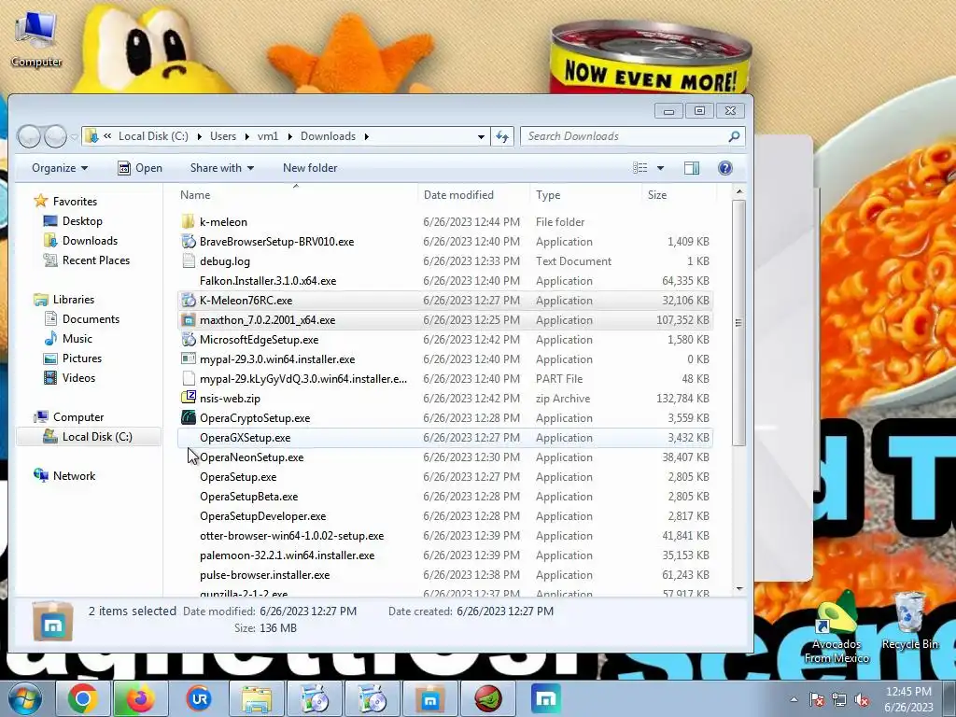Sort by the Type column header
This screenshot has width=956, height=717.
tap(586, 195)
